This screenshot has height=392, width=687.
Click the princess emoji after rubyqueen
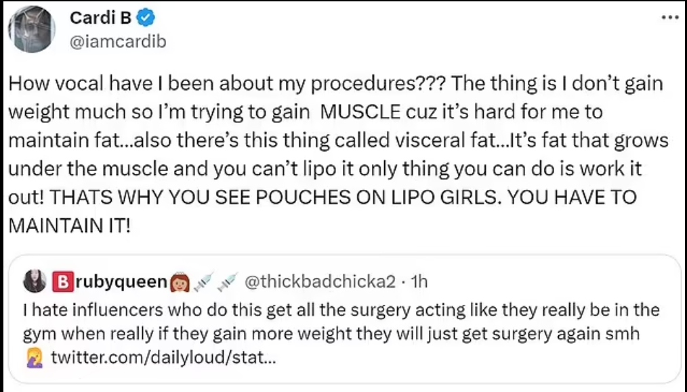pyautogui.click(x=179, y=281)
